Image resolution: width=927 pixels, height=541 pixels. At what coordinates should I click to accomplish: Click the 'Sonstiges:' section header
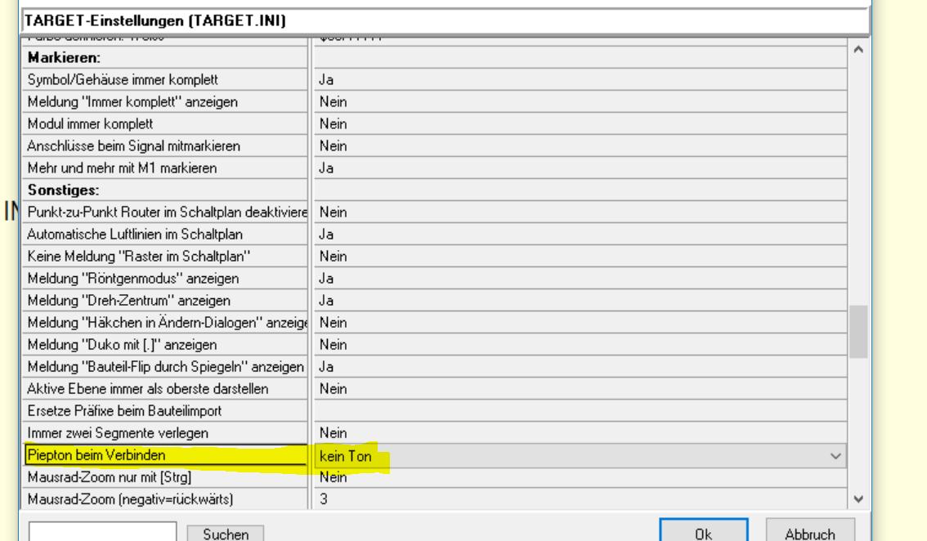(63, 190)
